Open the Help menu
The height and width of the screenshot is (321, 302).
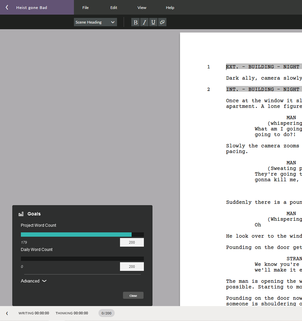tap(170, 8)
